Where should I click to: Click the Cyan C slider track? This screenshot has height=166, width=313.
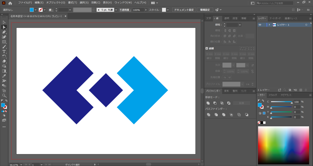(281, 102)
